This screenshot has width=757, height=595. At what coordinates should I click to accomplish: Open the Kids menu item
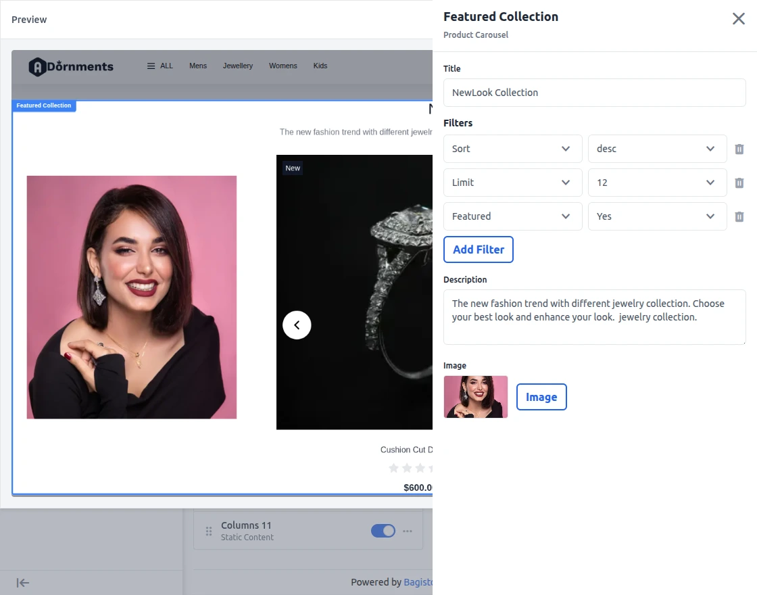[320, 66]
